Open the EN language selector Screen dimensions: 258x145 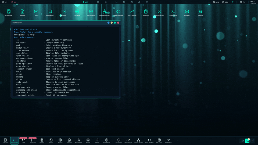242,2
